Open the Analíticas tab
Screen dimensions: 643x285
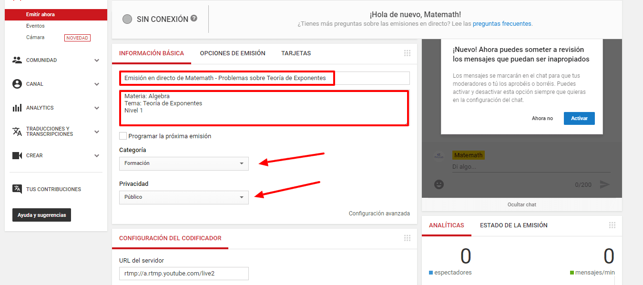[x=447, y=225]
